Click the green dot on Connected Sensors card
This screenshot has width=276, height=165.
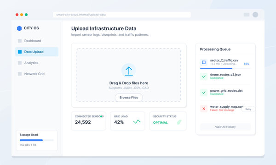coord(101,116)
